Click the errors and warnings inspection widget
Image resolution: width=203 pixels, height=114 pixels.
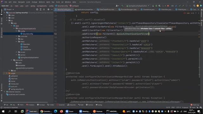click(x=189, y=13)
